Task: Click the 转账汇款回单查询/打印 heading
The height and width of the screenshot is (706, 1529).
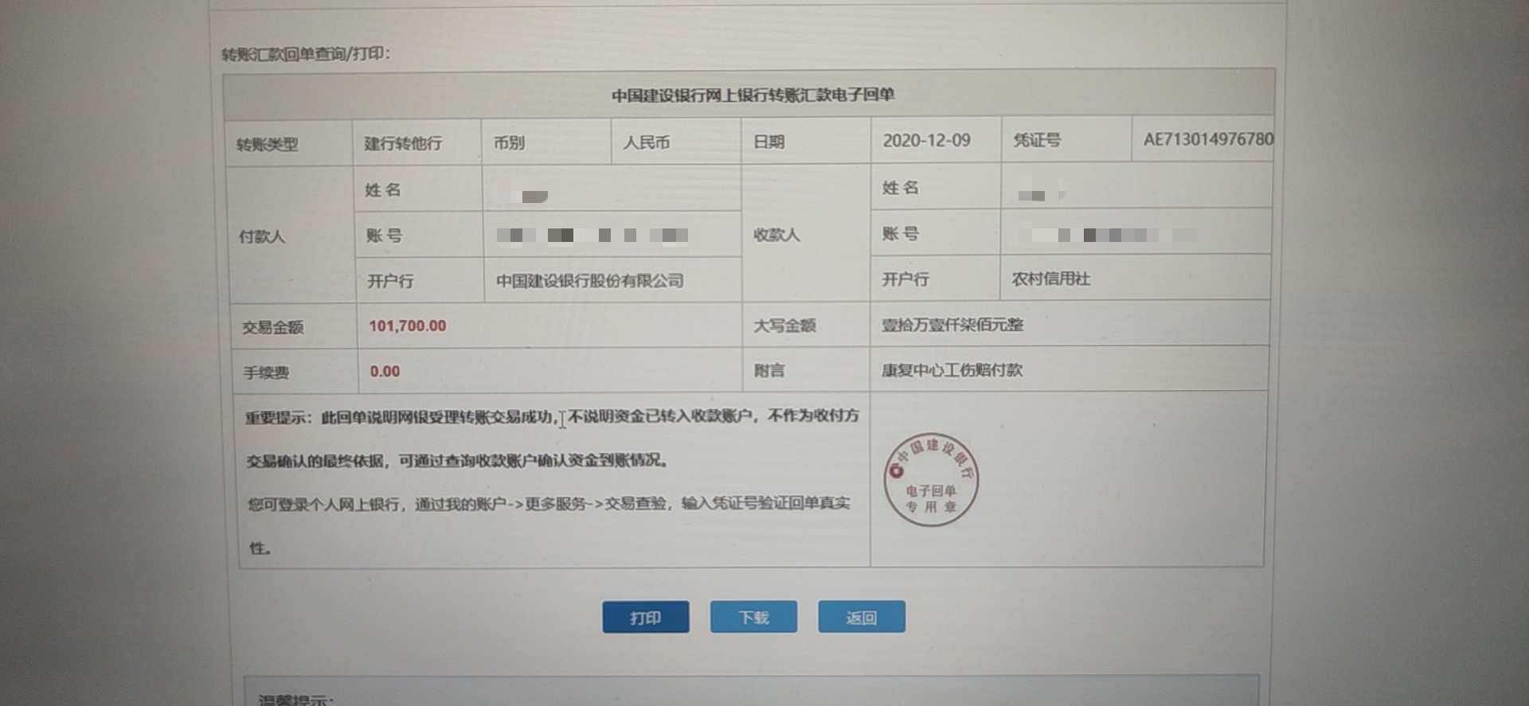Action: pos(306,54)
